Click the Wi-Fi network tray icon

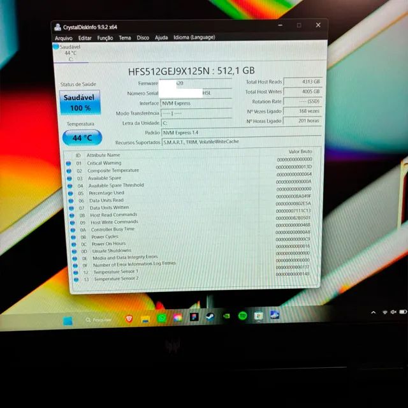coord(385,312)
